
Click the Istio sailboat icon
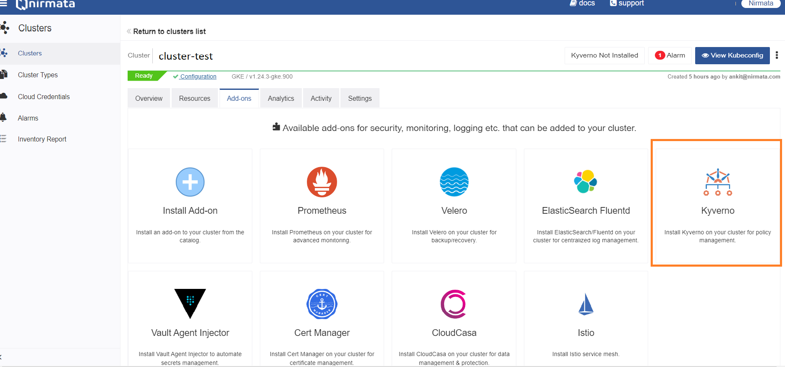[586, 304]
